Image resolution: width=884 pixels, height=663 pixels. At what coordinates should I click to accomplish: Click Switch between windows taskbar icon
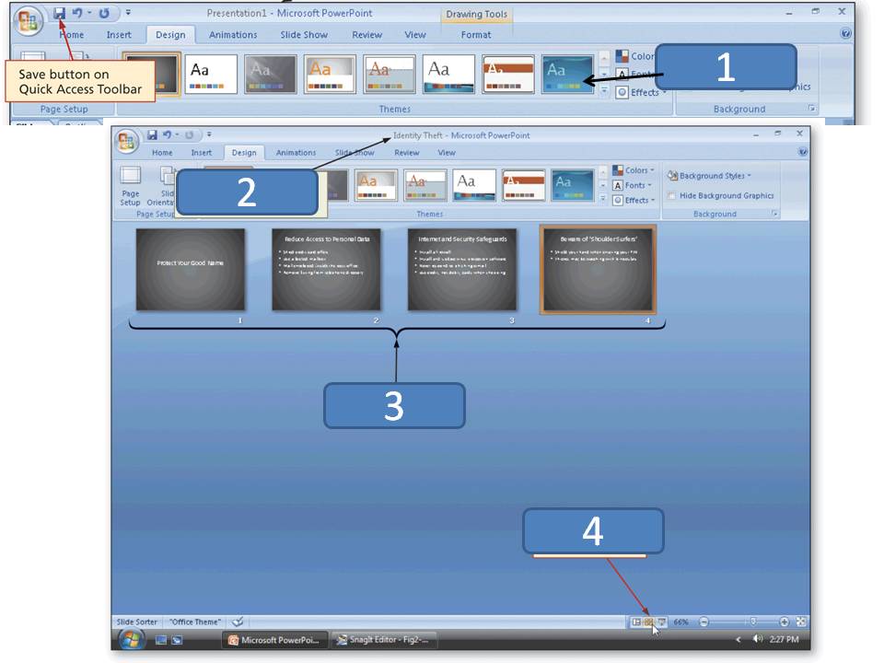point(177,640)
